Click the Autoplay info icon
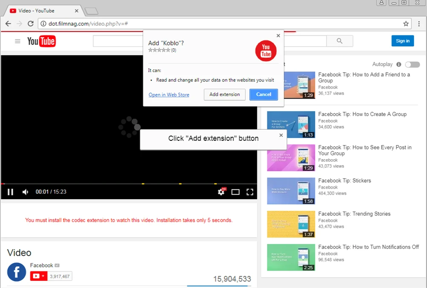The image size is (427, 288). pos(398,64)
